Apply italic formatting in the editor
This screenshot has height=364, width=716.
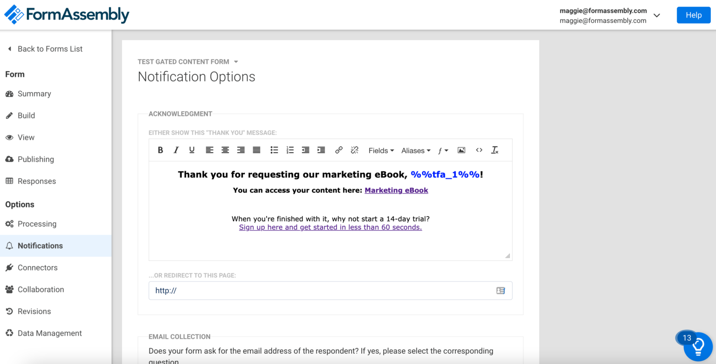[x=176, y=150]
